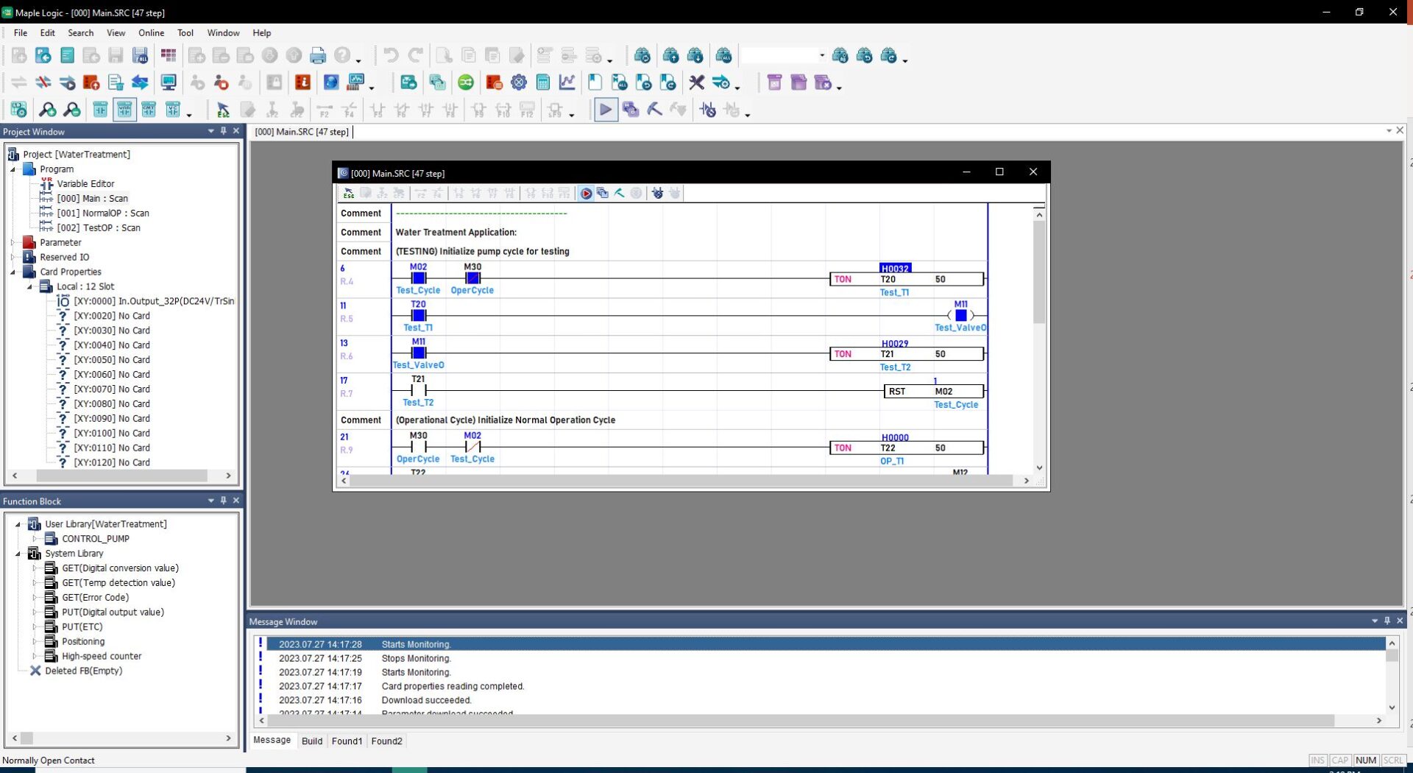Collapse the System Library node
Image resolution: width=1413 pixels, height=773 pixels.
18,554
